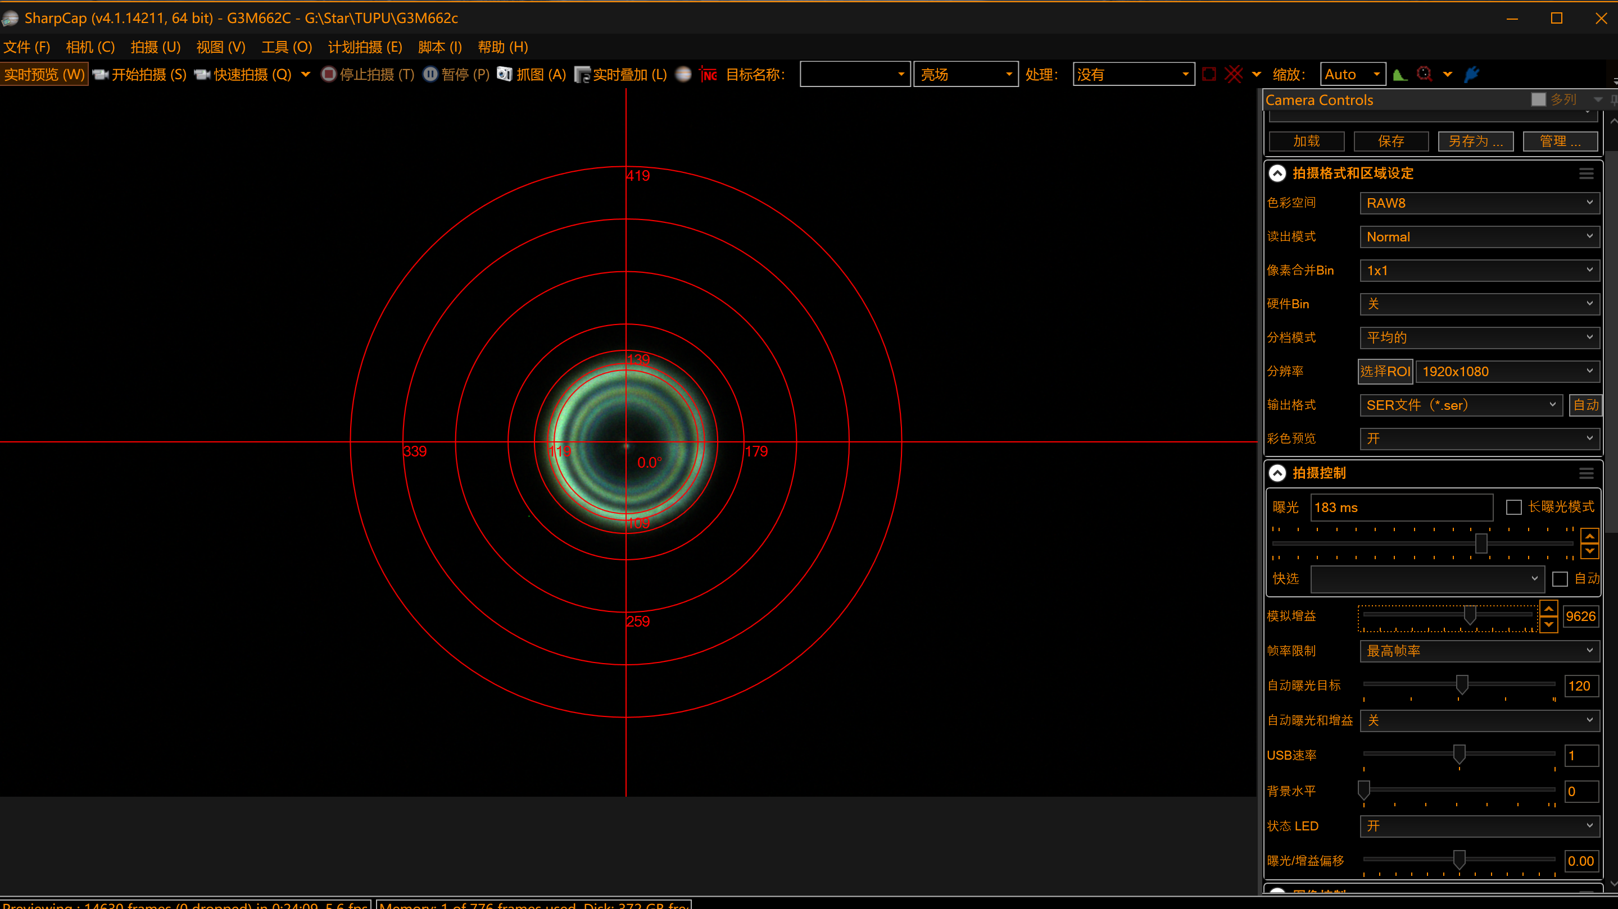Open the 亮场 frame type dropdown
This screenshot has height=909, width=1618.
tap(966, 74)
